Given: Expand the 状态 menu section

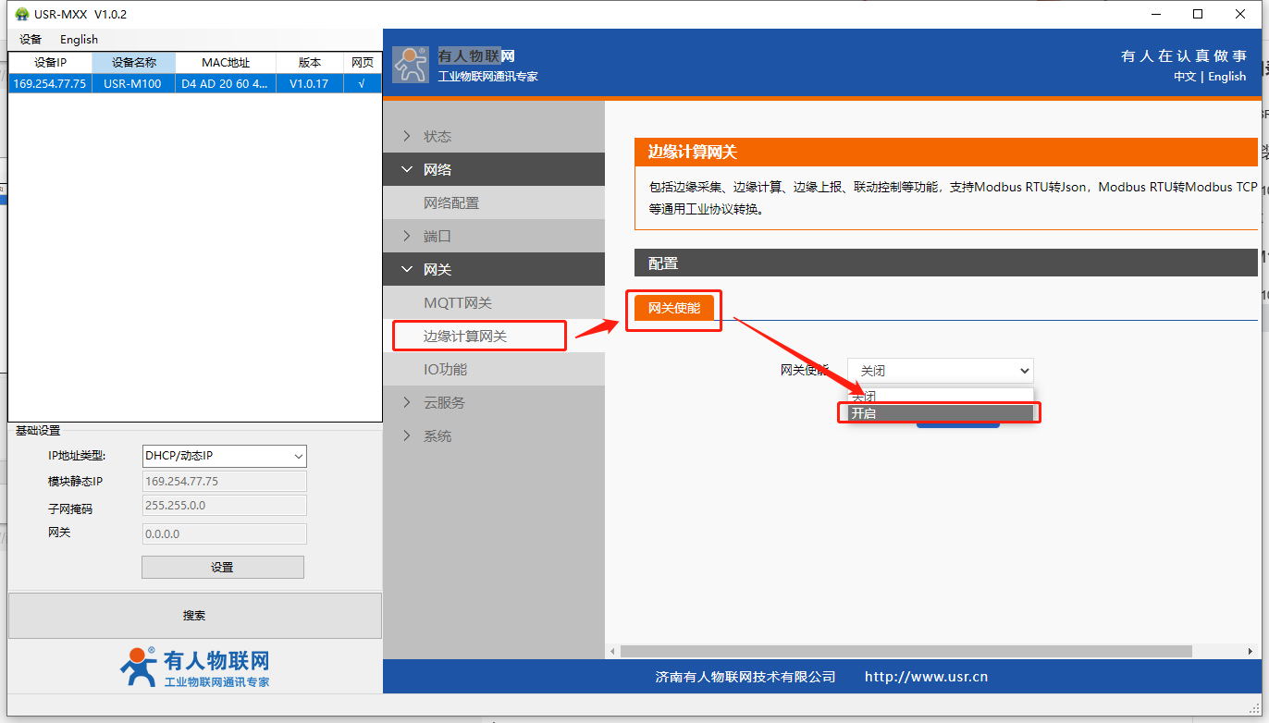Looking at the screenshot, I should 494,136.
